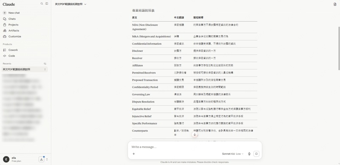Click the cell Receiver
The height and width of the screenshot is (165, 340).
[x=137, y=58]
